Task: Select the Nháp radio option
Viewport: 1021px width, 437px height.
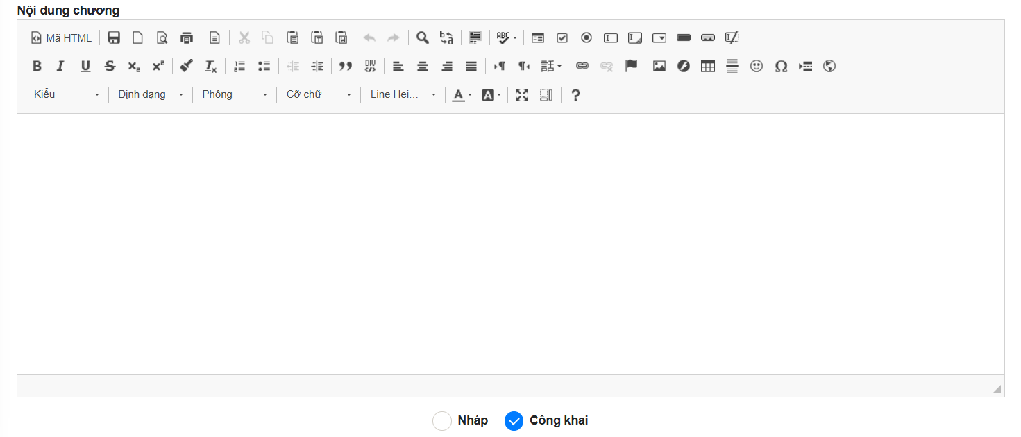Action: 442,421
